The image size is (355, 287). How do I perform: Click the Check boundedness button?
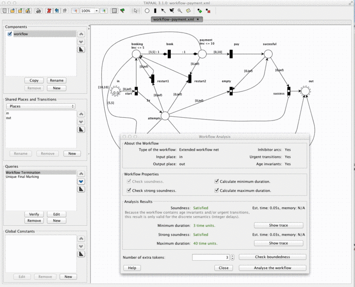[x=272, y=257]
